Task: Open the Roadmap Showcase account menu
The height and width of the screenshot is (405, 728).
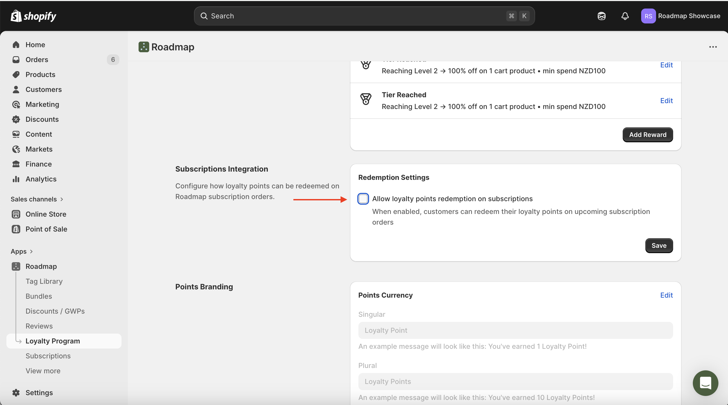Action: point(681,16)
